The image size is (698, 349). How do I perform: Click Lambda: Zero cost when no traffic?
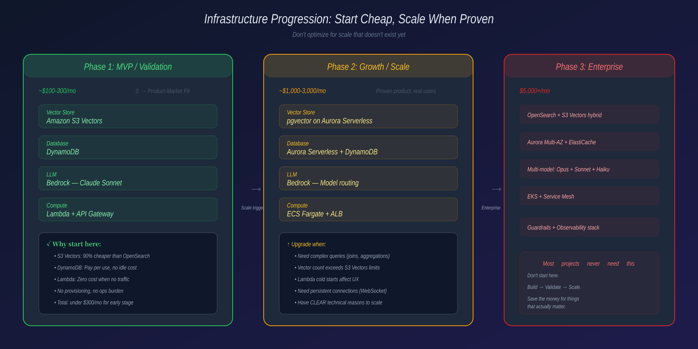pos(92,279)
